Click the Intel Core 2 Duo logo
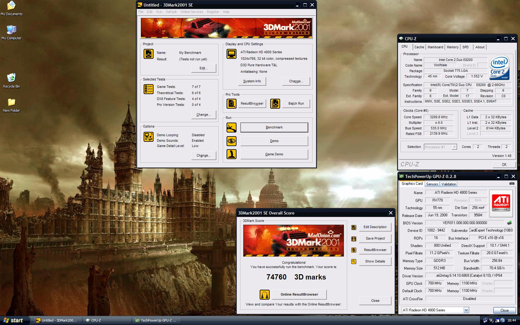This screenshot has width=520, height=325. pos(500,67)
